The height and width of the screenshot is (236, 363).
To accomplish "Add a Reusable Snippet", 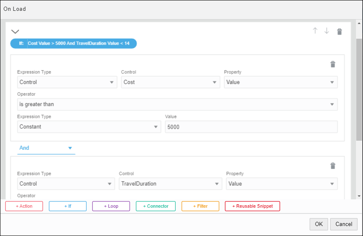I will [252, 206].
